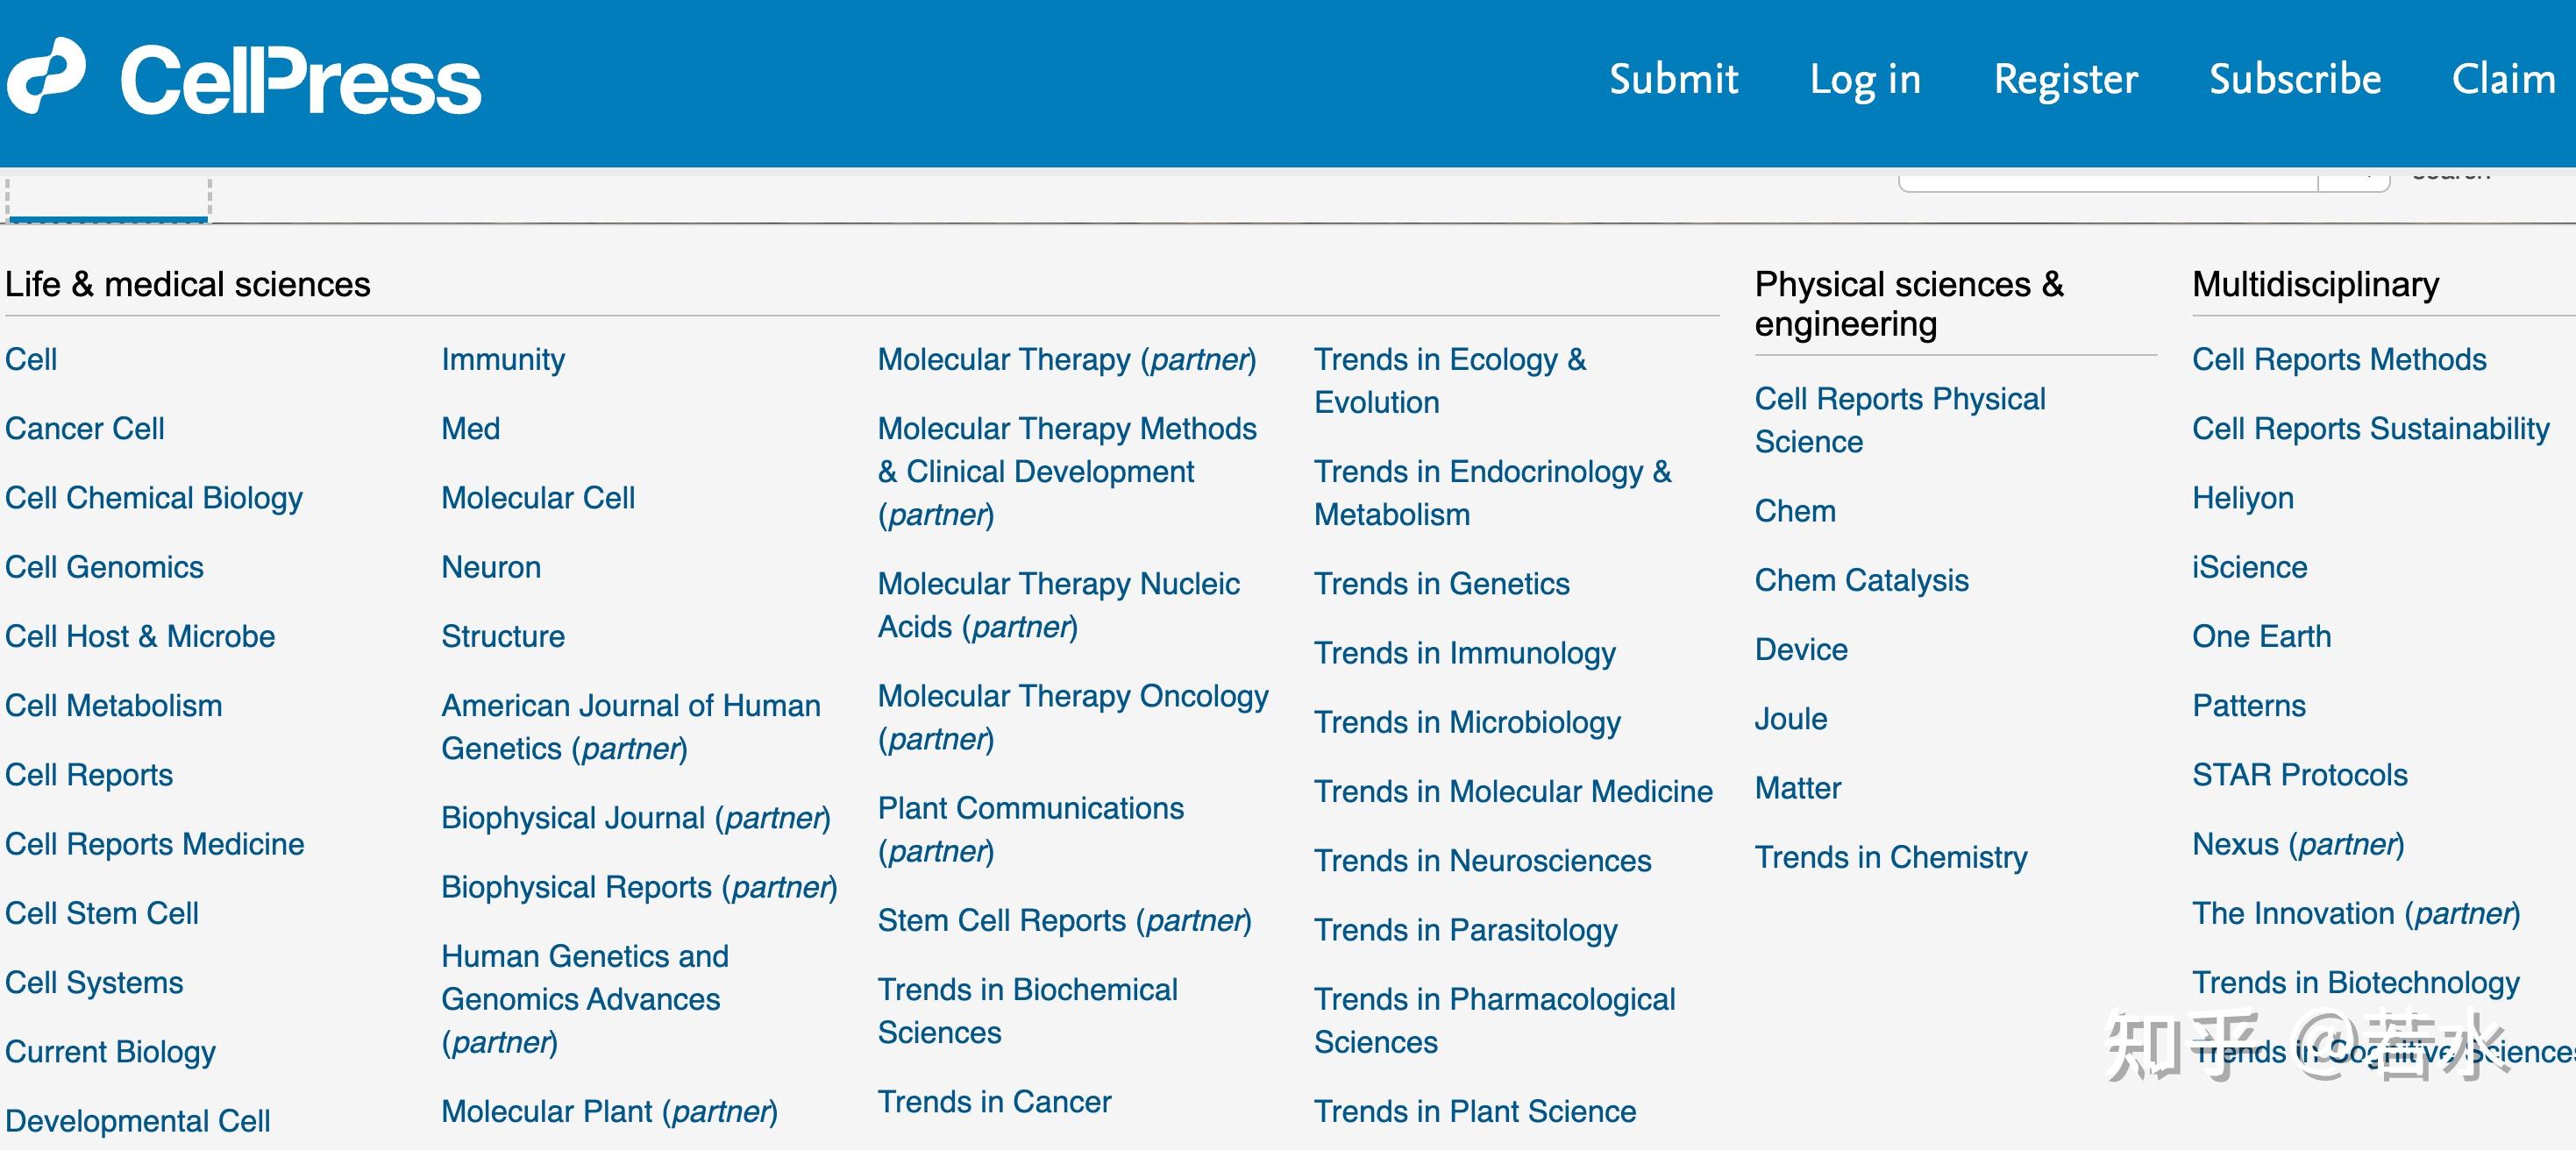Click the Register link
Viewport: 2576px width, 1150px height.
[2065, 79]
